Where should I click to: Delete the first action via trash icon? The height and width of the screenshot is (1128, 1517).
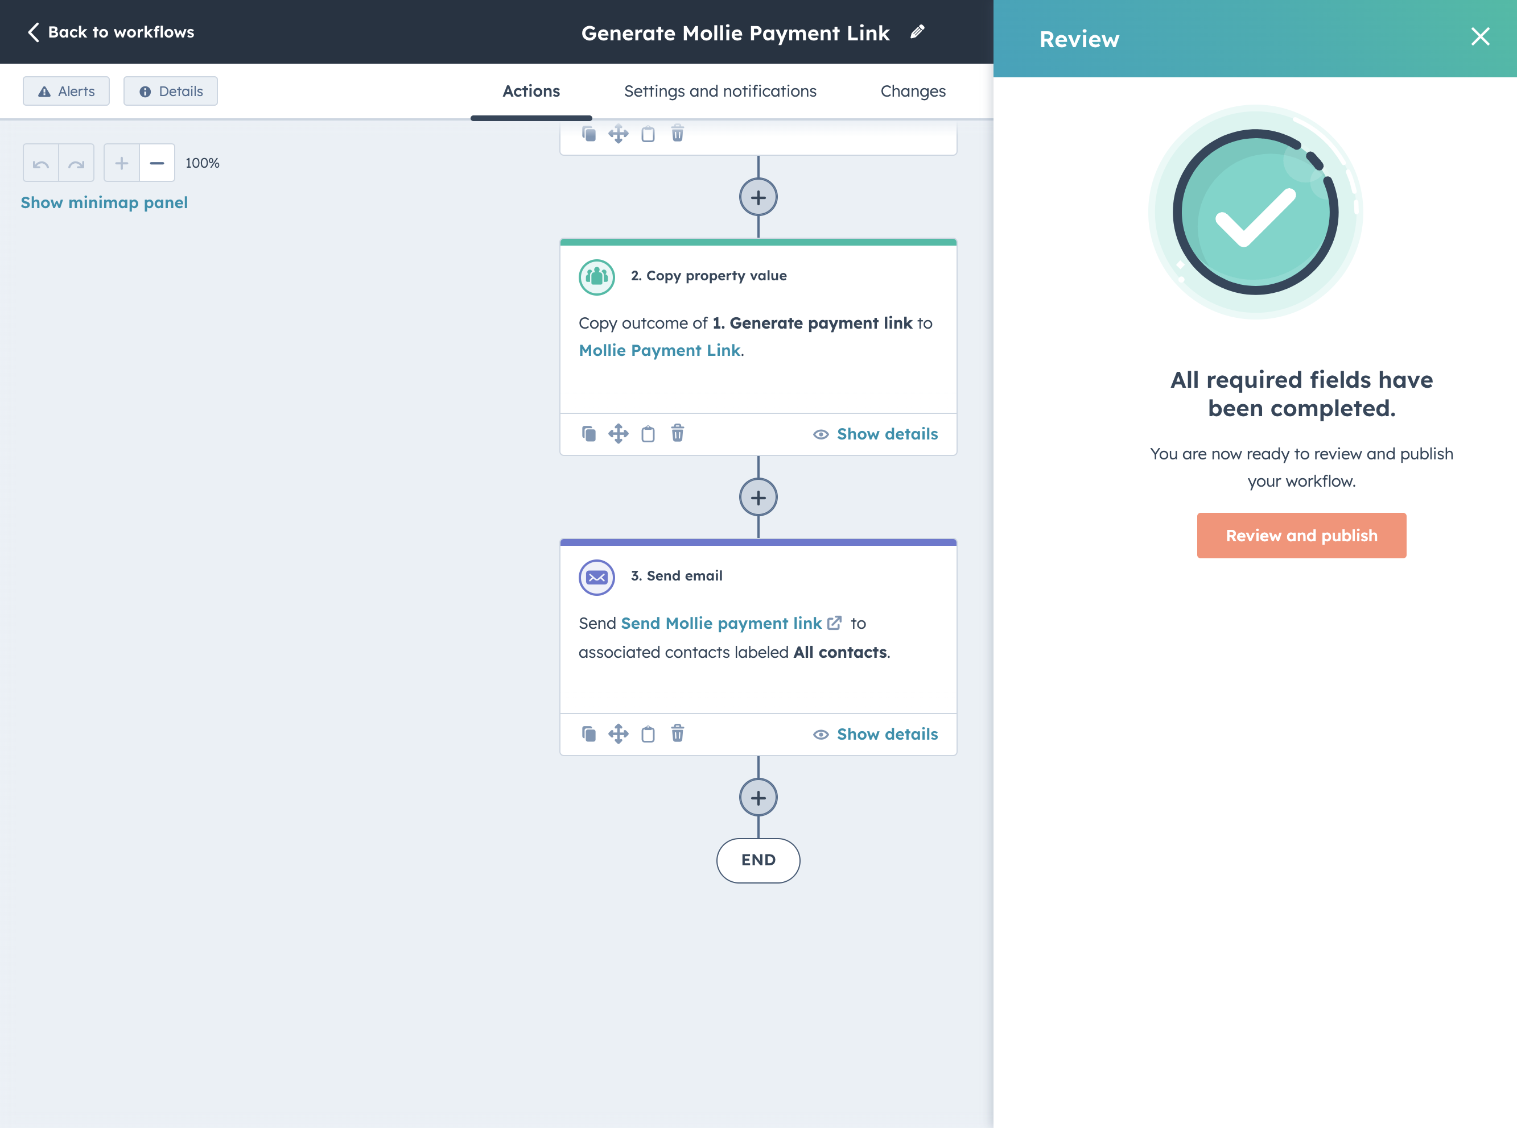click(677, 133)
